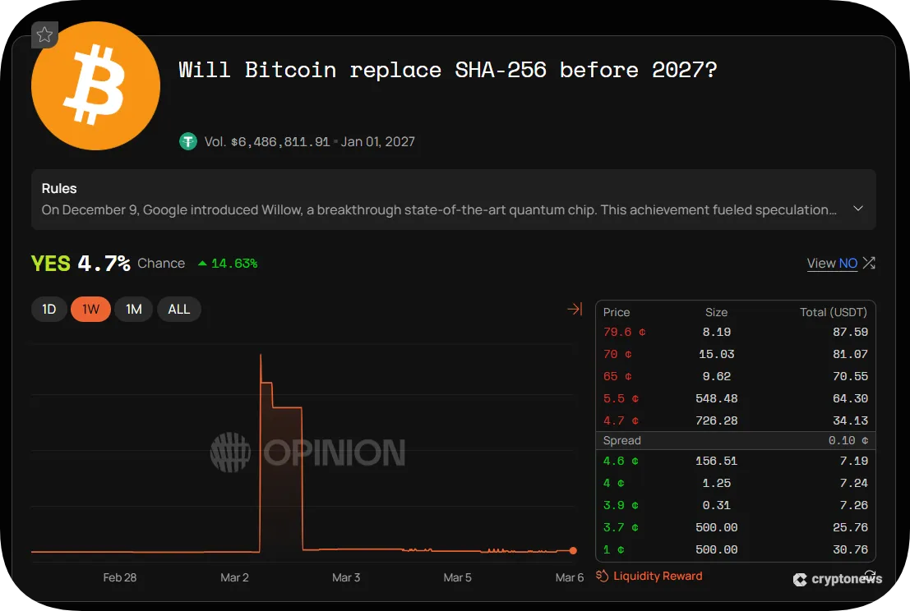Image resolution: width=910 pixels, height=611 pixels.
Task: Collapse order book with arrow icon
Action: (x=575, y=309)
